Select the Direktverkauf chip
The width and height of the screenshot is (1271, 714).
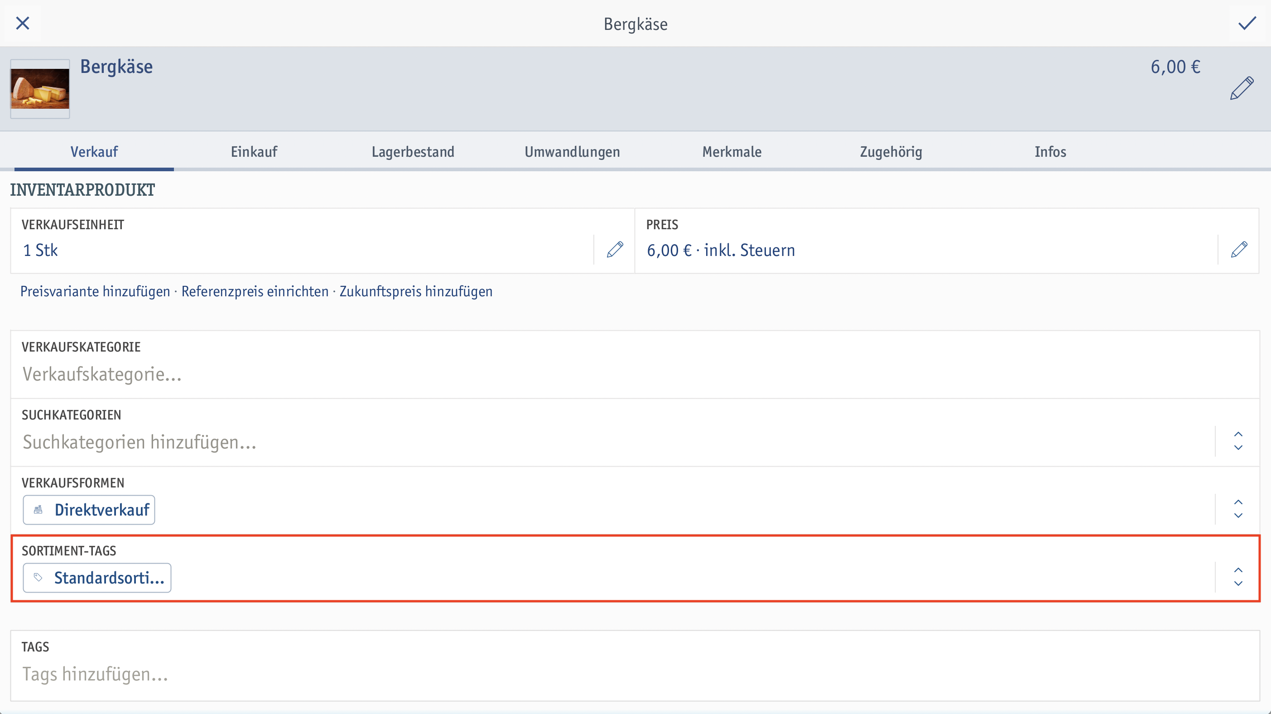click(x=89, y=510)
